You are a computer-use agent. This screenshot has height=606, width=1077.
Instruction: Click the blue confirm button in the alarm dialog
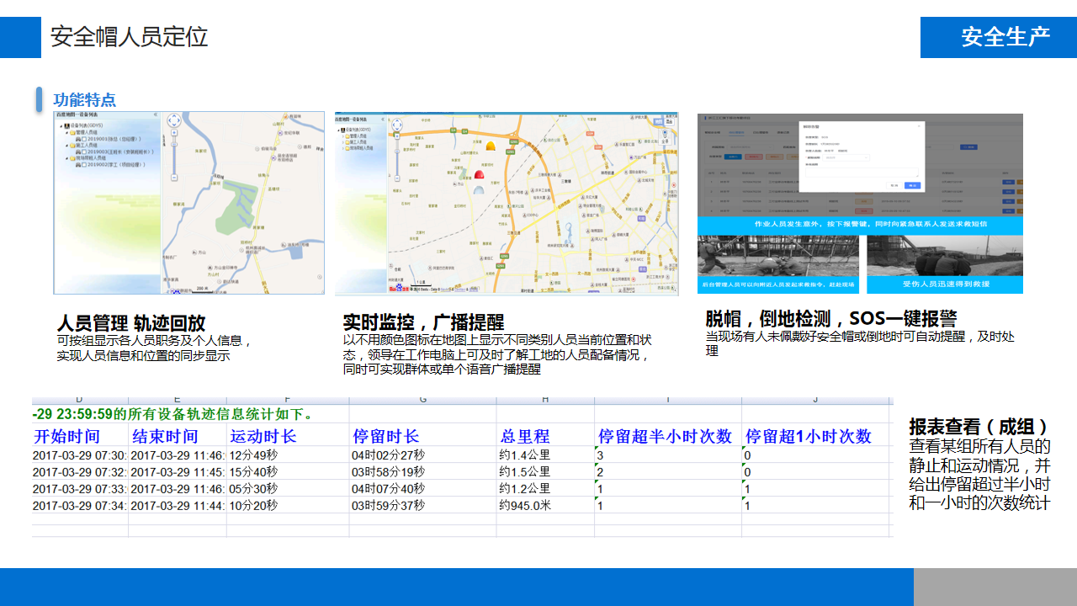point(913,185)
